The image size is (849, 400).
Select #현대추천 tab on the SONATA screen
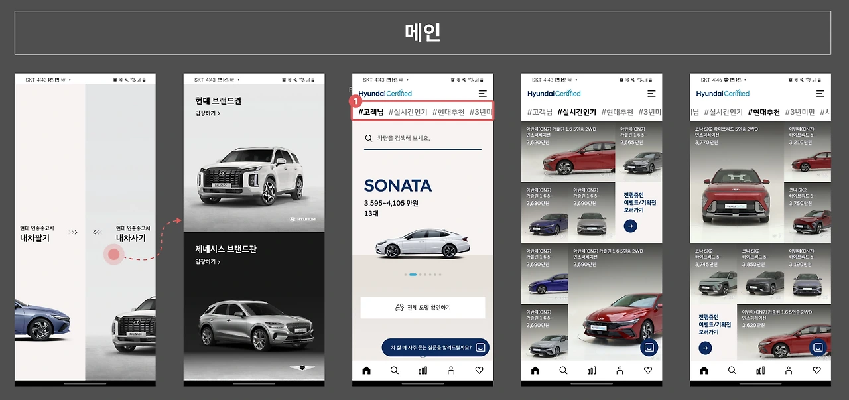448,112
